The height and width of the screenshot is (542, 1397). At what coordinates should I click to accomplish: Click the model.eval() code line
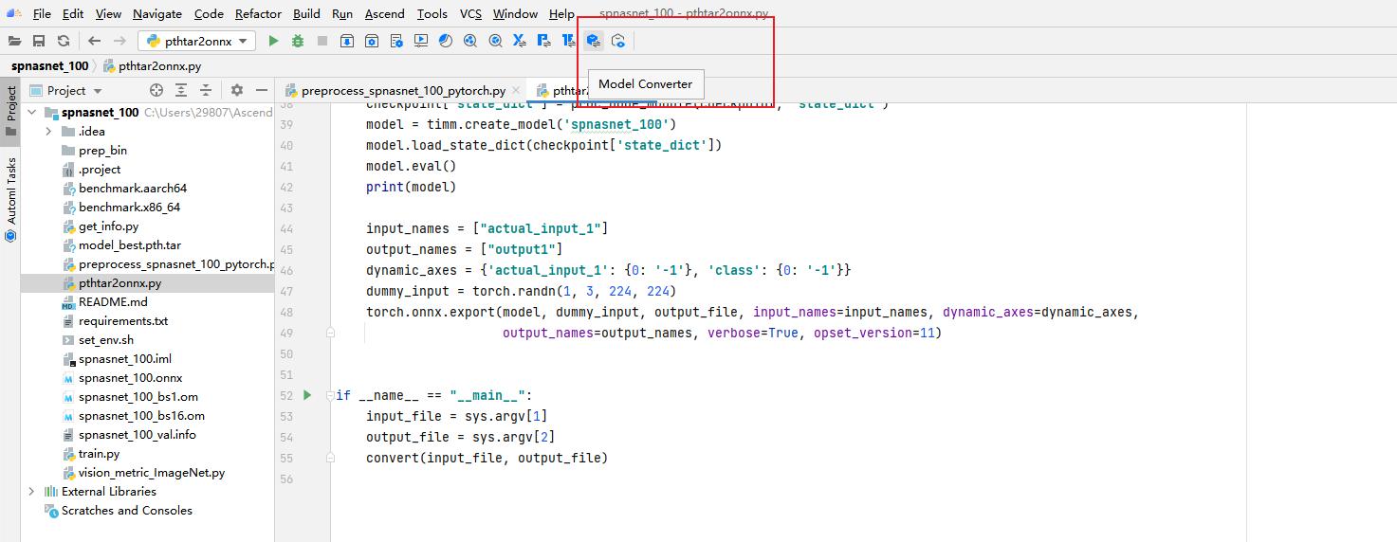[x=411, y=166]
